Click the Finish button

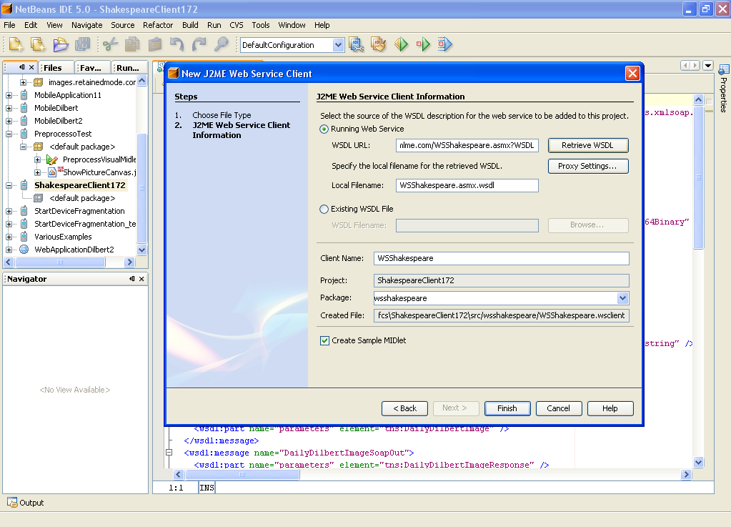pos(507,408)
